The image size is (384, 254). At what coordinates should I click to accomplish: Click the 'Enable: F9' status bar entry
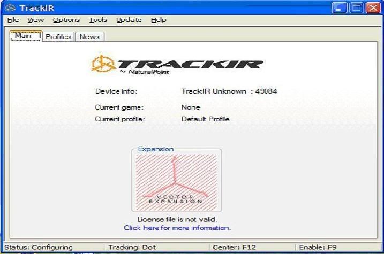coord(318,247)
